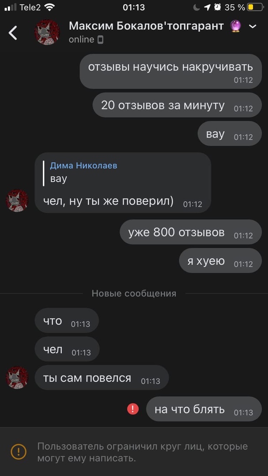Select the incoming message 'чел'
This screenshot has height=476, width=268.
pos(67,349)
